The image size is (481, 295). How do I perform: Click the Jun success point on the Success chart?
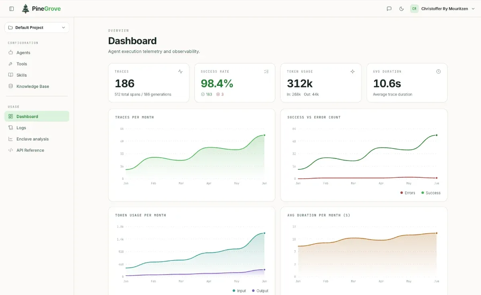tap(437, 135)
